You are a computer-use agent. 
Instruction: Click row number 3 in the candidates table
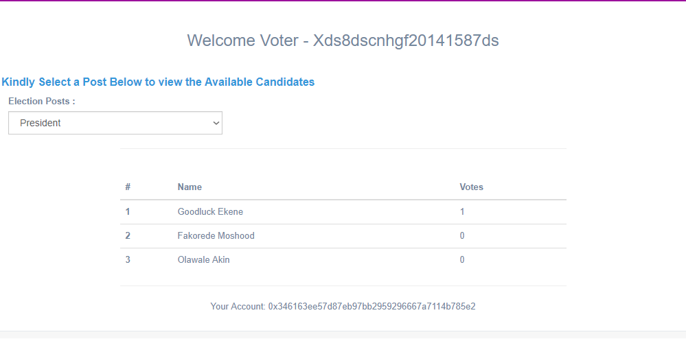pos(128,260)
